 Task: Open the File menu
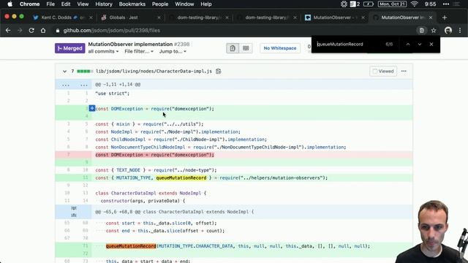click(50, 4)
